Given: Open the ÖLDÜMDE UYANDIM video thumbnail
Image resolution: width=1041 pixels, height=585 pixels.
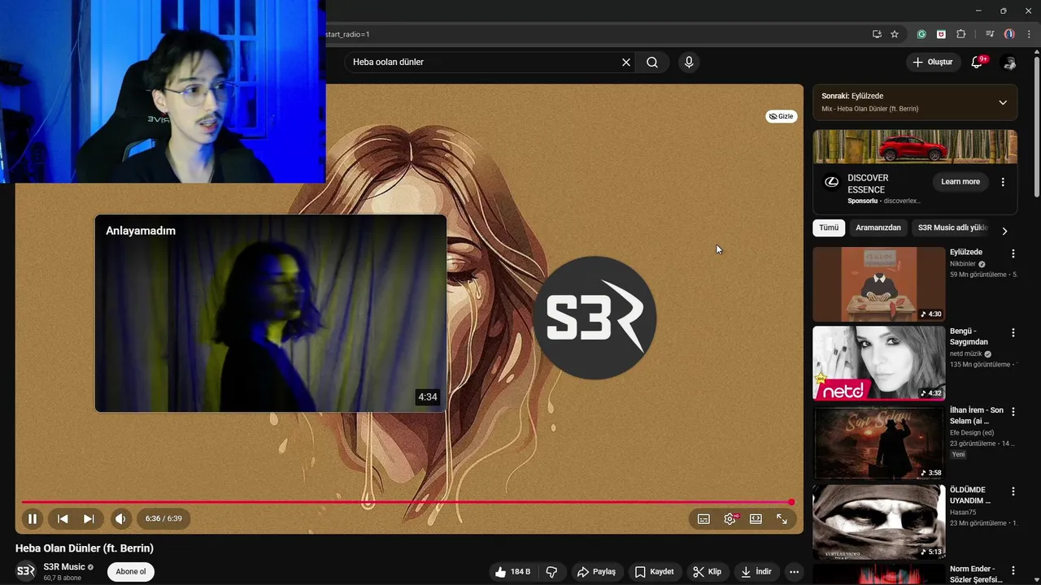Looking at the screenshot, I should pyautogui.click(x=879, y=522).
